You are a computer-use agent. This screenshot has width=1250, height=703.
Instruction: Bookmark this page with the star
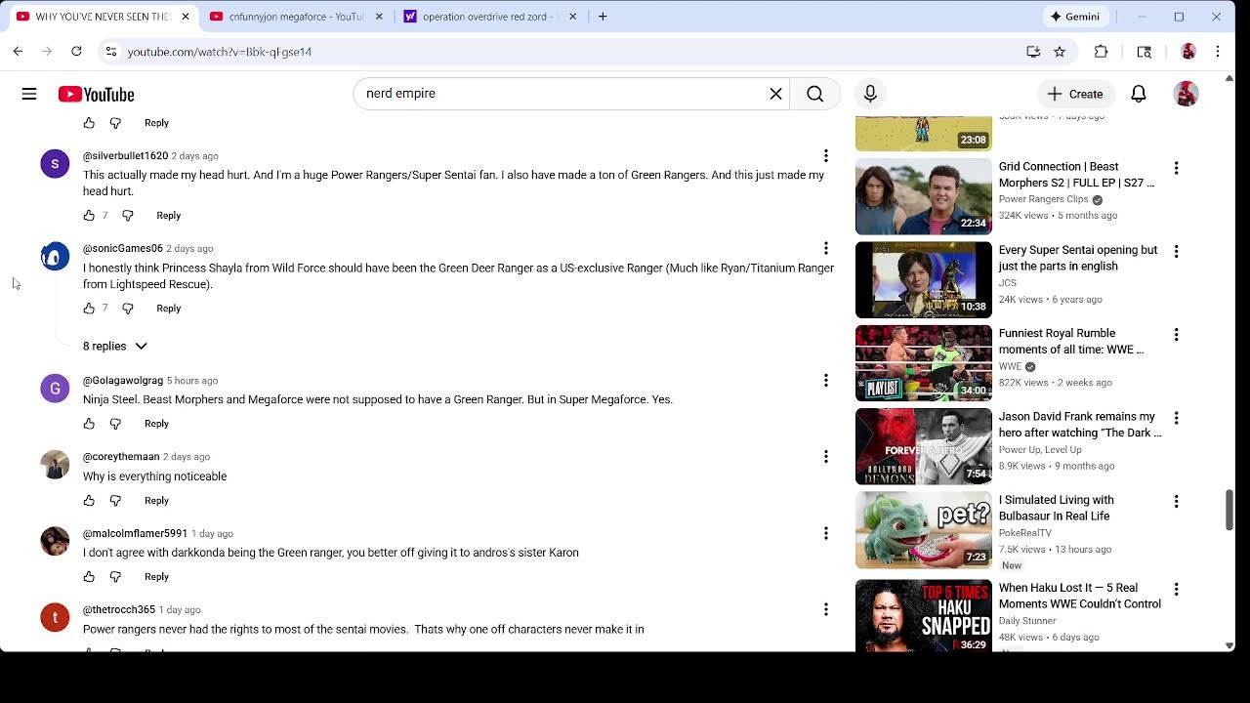(1060, 52)
